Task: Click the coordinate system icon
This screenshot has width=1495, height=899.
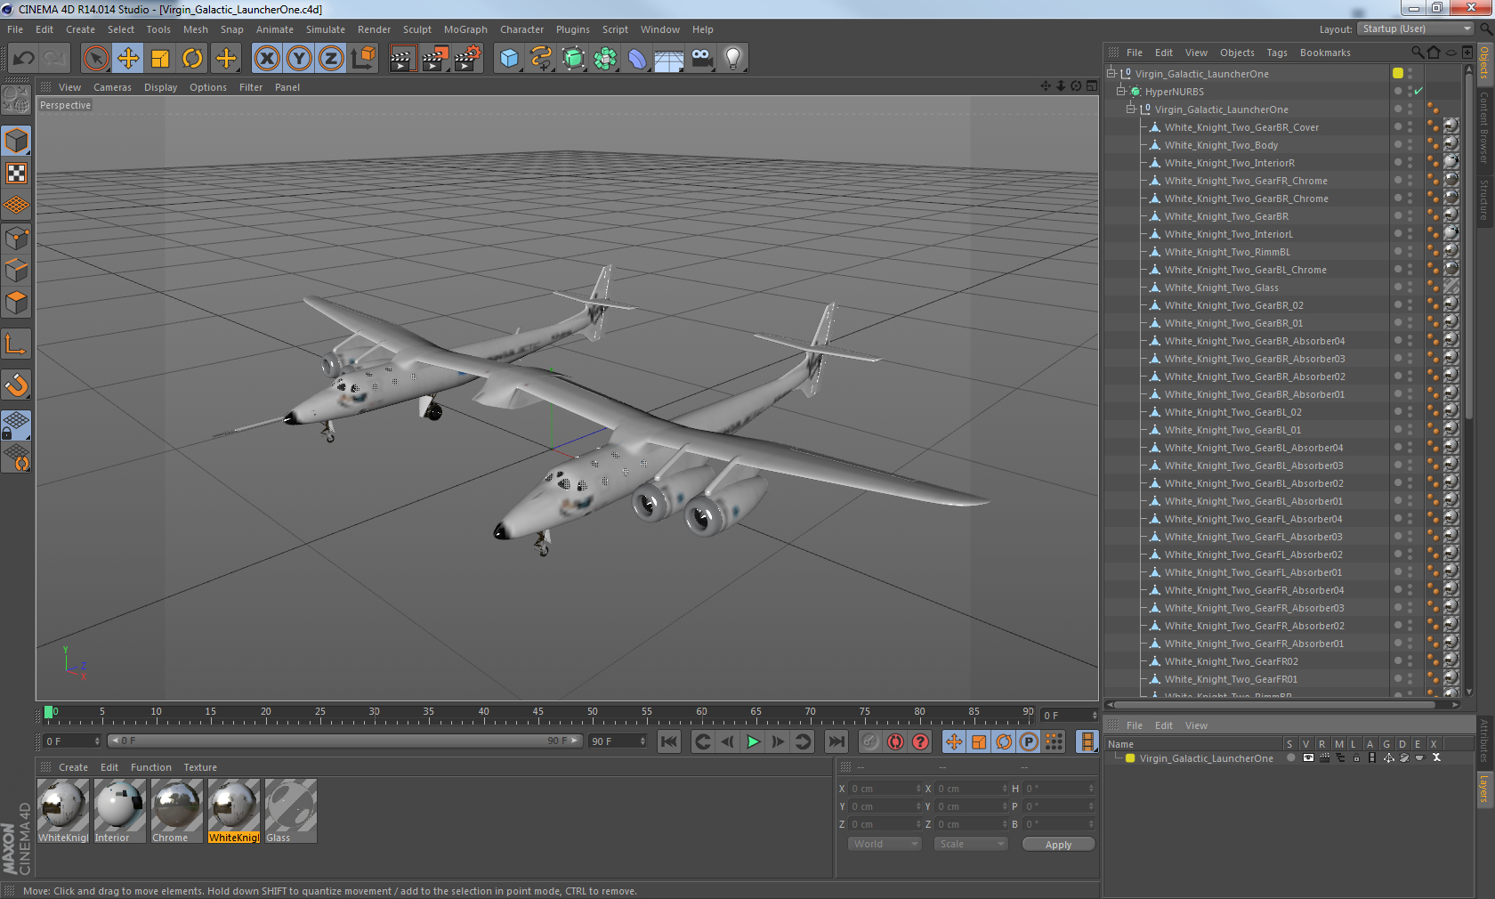Action: click(x=363, y=59)
